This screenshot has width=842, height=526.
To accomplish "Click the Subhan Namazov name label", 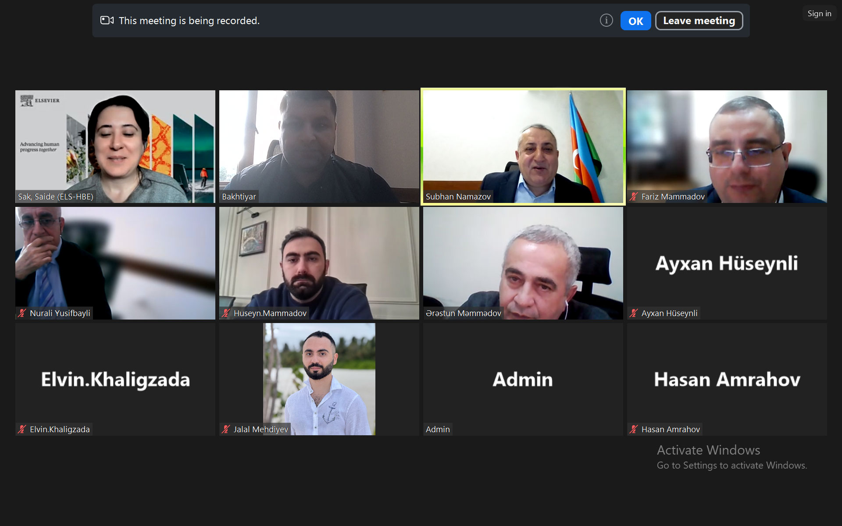I will click(458, 197).
